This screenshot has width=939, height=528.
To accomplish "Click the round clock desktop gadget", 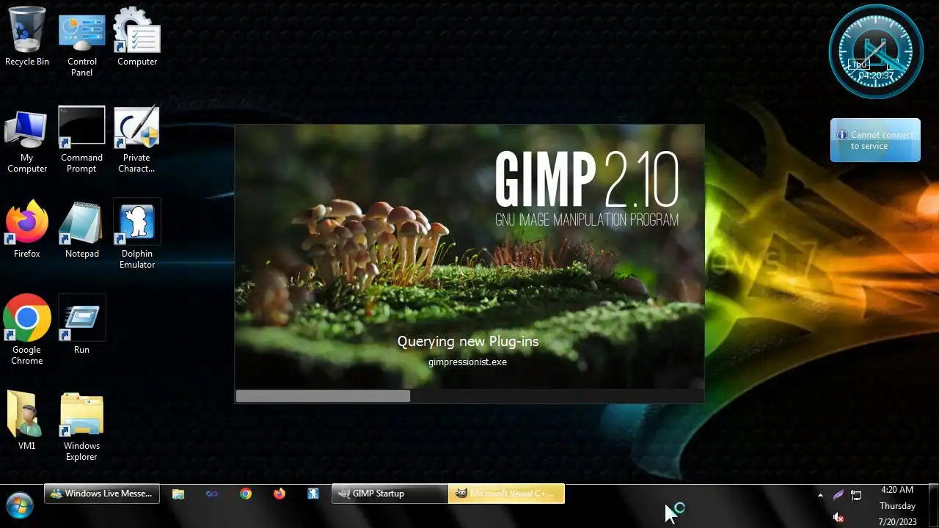I will (876, 51).
